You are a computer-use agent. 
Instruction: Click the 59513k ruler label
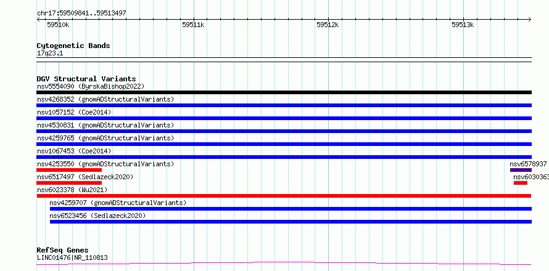pyautogui.click(x=463, y=25)
